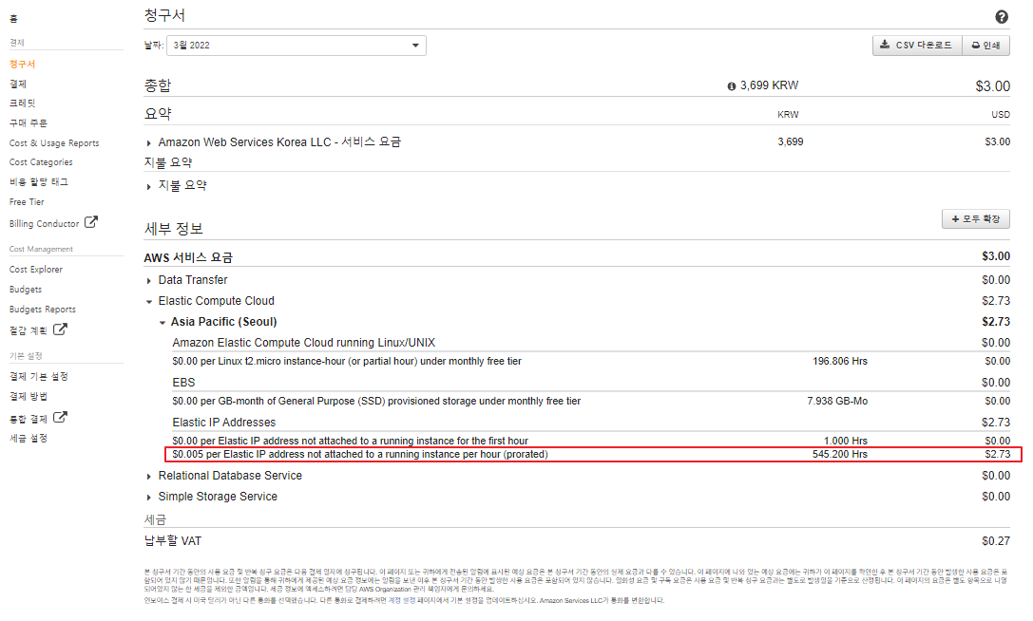Click the info icon beside 3,699 KRW
The width and height of the screenshot is (1033, 621).
pyautogui.click(x=731, y=86)
